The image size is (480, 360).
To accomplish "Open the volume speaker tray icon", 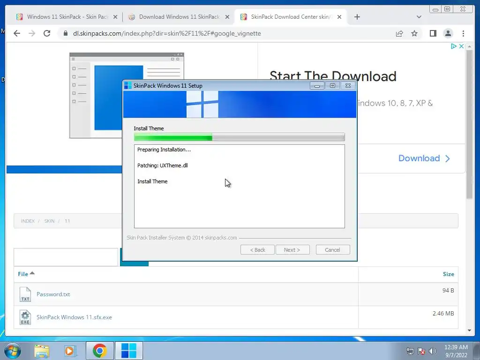I will tap(432, 351).
